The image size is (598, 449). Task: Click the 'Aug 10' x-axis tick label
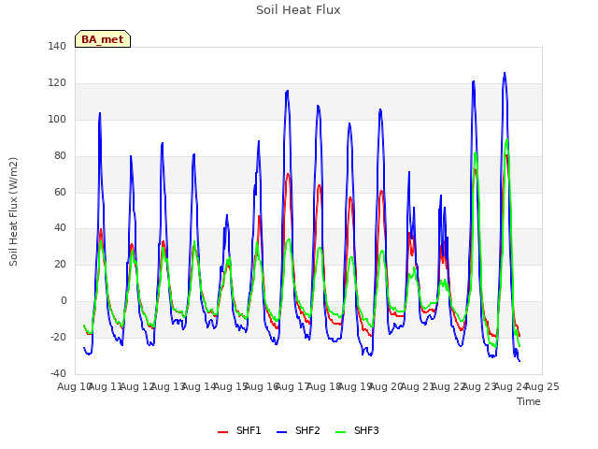(75, 386)
